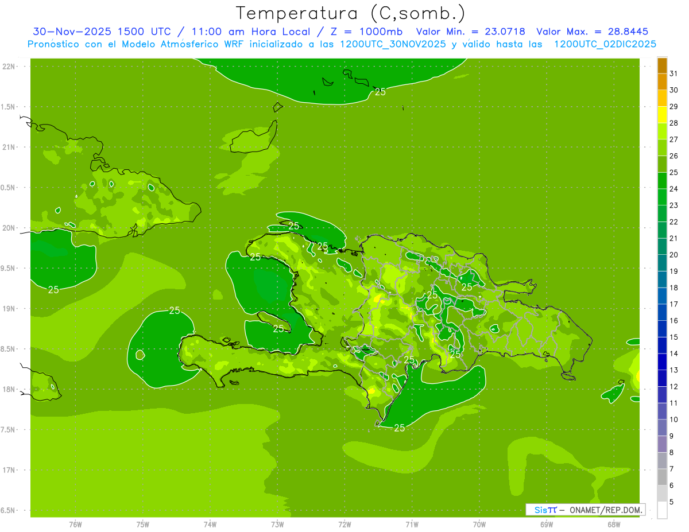
Task: Select the "Valor Min. = 23.0718" readout
Action: pos(470,32)
